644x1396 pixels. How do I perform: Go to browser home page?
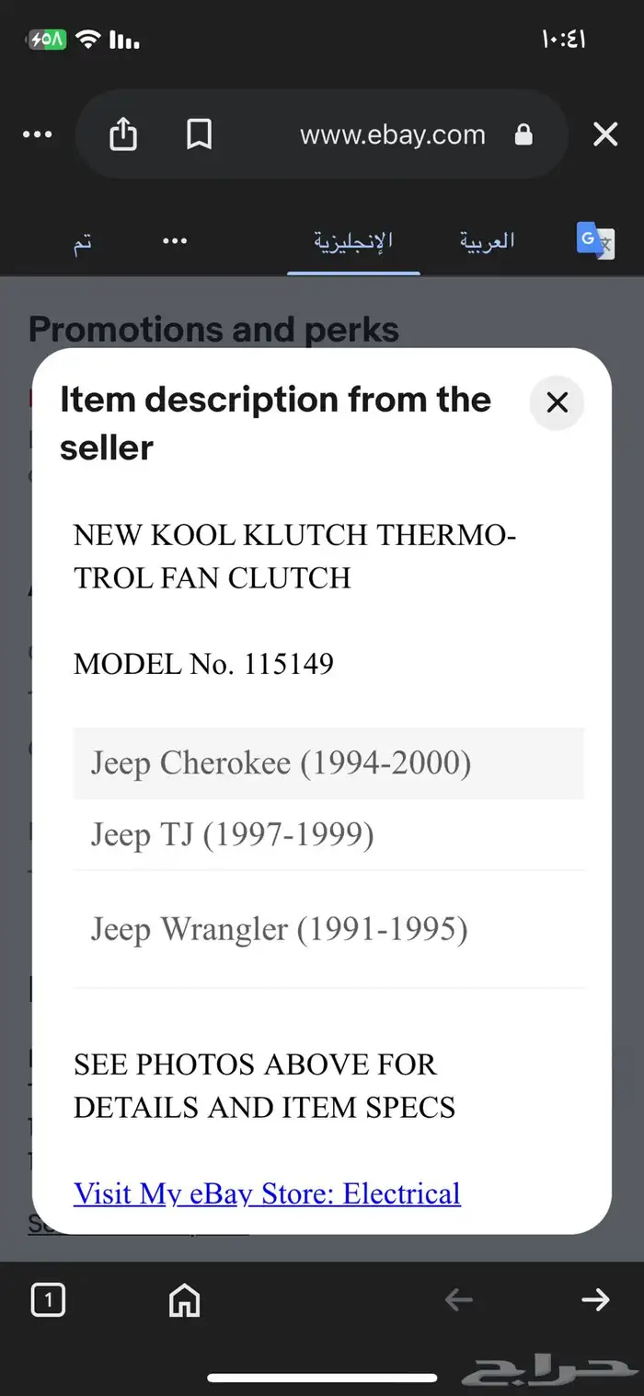[184, 1299]
